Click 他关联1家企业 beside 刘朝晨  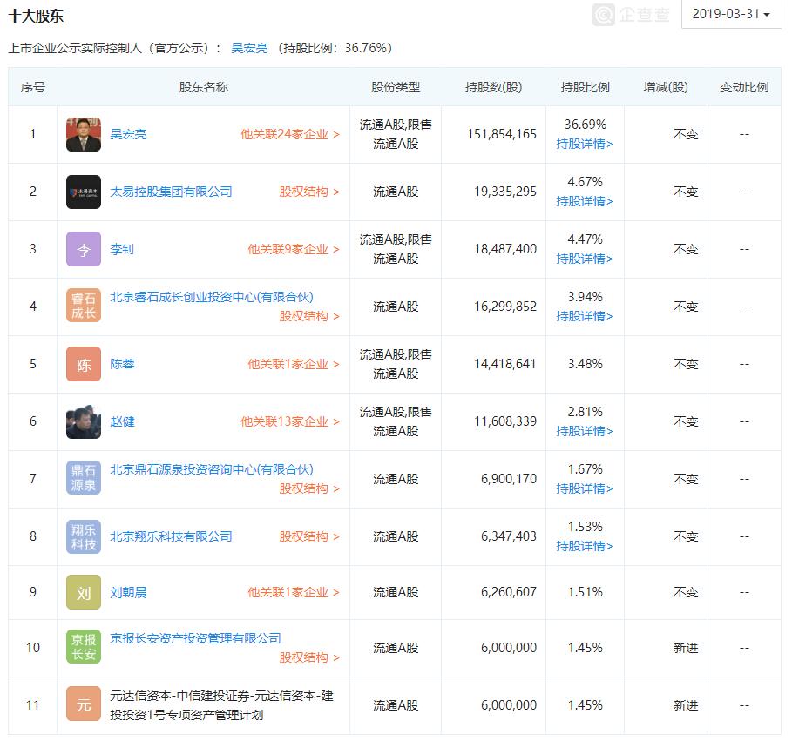pyautogui.click(x=292, y=592)
